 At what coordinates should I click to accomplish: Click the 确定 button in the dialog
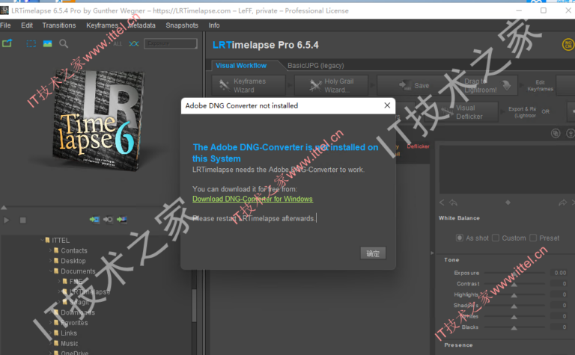point(372,253)
